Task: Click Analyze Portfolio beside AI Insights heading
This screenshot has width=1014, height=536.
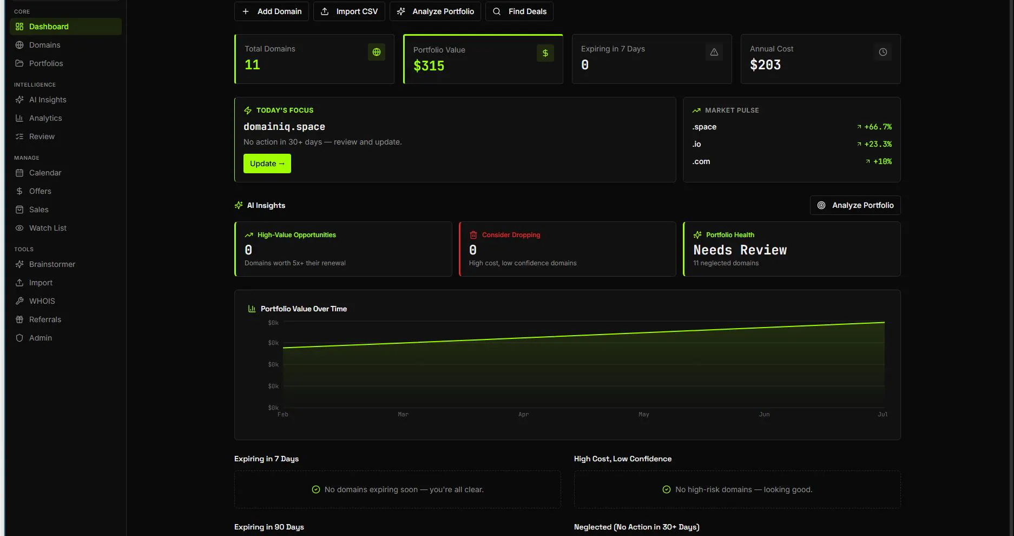Action: [855, 205]
